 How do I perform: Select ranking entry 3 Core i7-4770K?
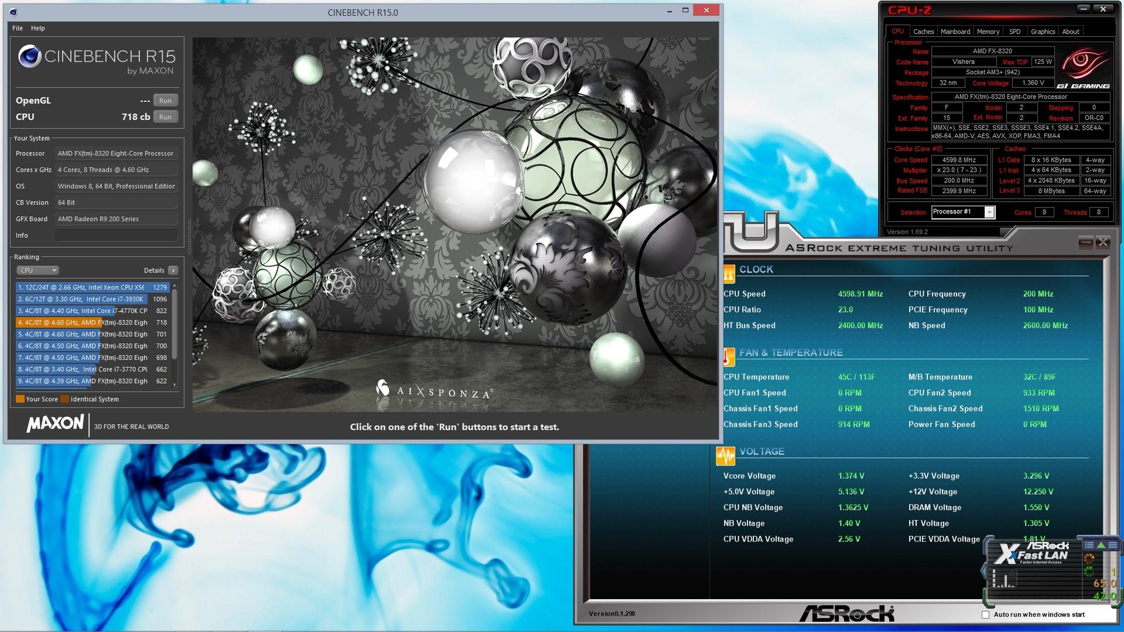[x=93, y=311]
